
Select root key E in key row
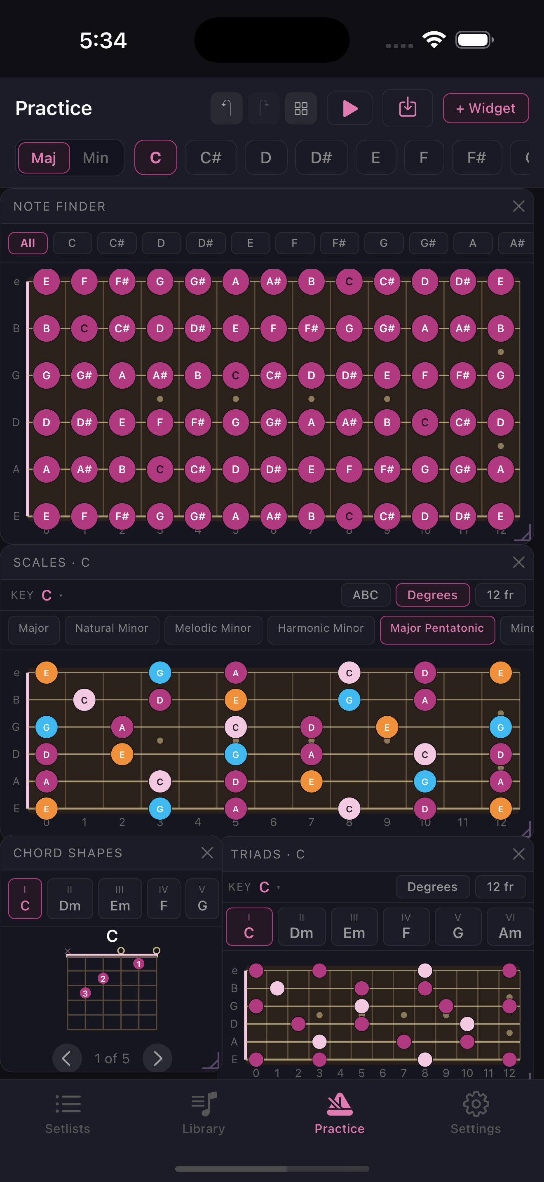376,158
